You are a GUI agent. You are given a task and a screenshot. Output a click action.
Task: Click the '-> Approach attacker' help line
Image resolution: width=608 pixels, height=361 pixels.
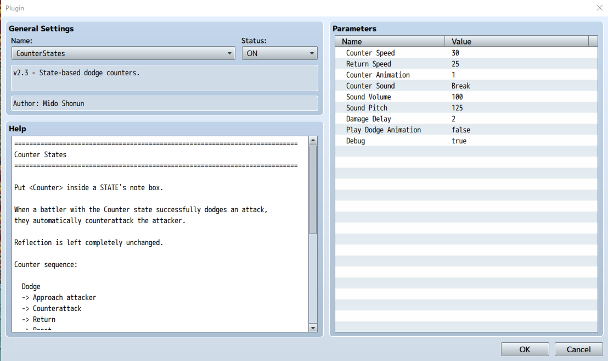click(x=59, y=297)
